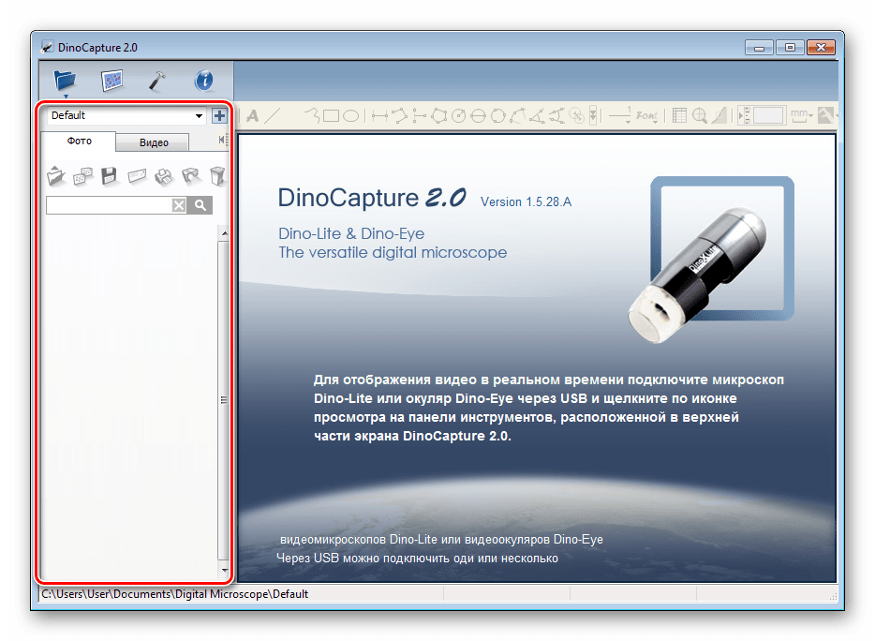Click the email envelope icon
875x641 pixels.
[x=137, y=176]
